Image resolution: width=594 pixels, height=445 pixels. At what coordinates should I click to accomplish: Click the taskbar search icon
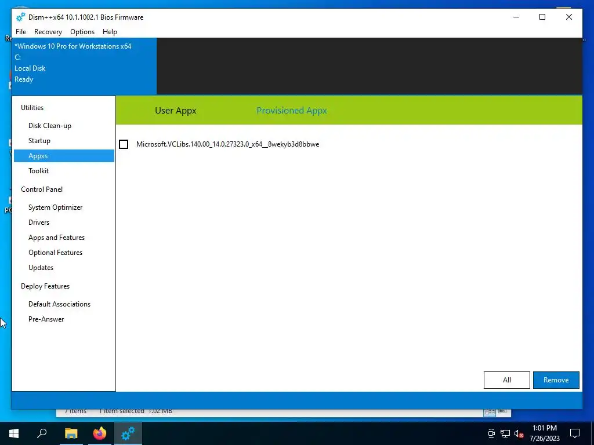(42, 433)
